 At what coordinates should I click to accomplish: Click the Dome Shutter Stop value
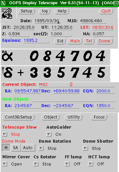(96, 149)
